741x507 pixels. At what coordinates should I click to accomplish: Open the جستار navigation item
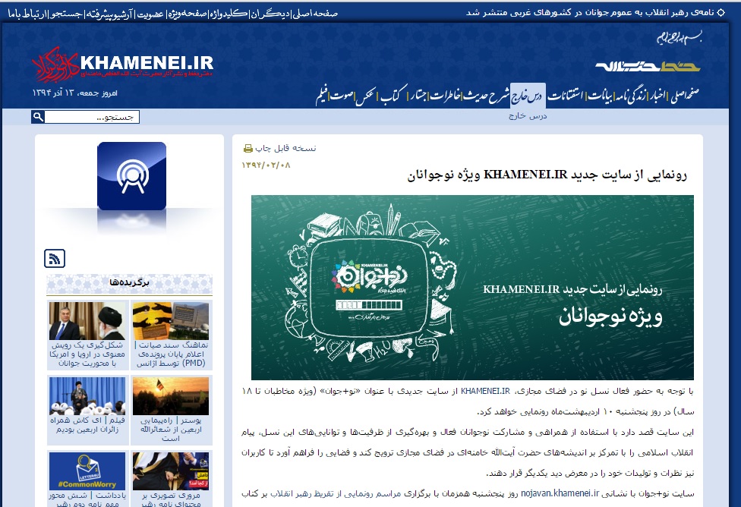point(418,96)
